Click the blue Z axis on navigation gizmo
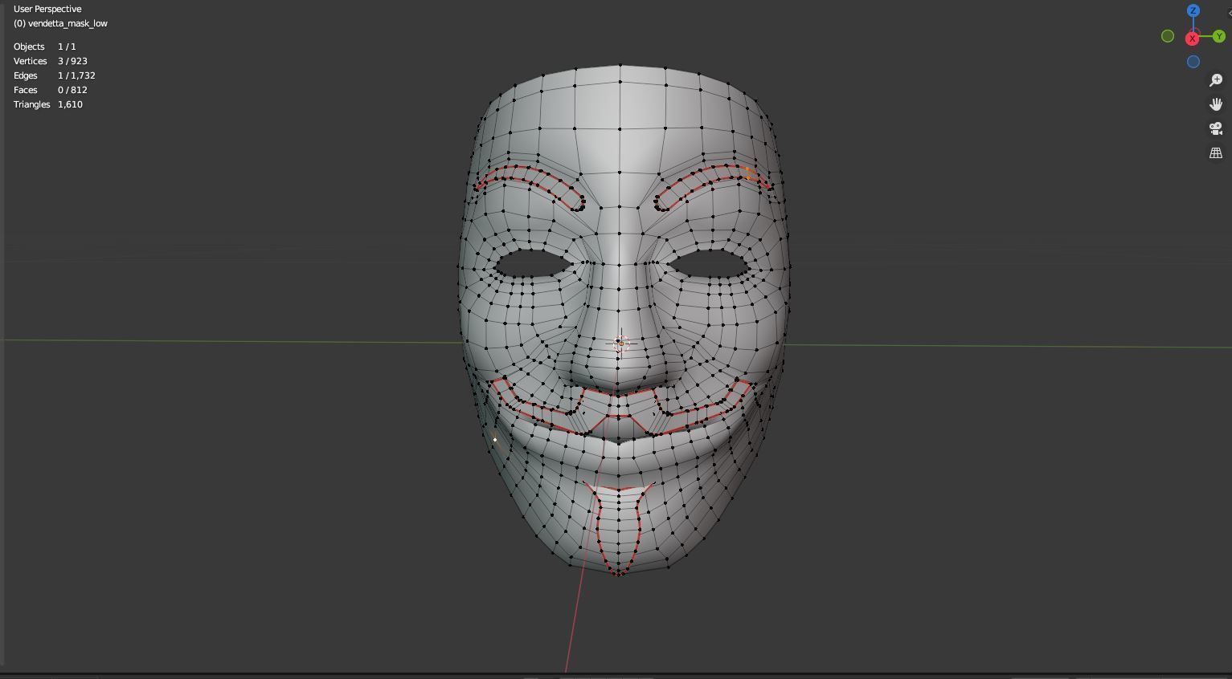Viewport: 1232px width, 679px height. [1193, 10]
